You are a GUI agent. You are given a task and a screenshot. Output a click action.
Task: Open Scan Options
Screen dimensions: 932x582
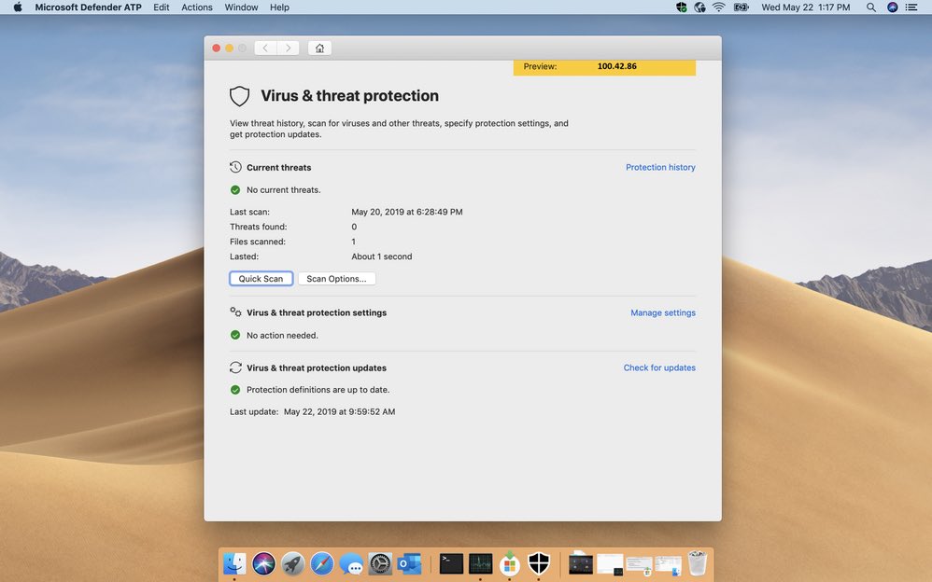pos(337,278)
